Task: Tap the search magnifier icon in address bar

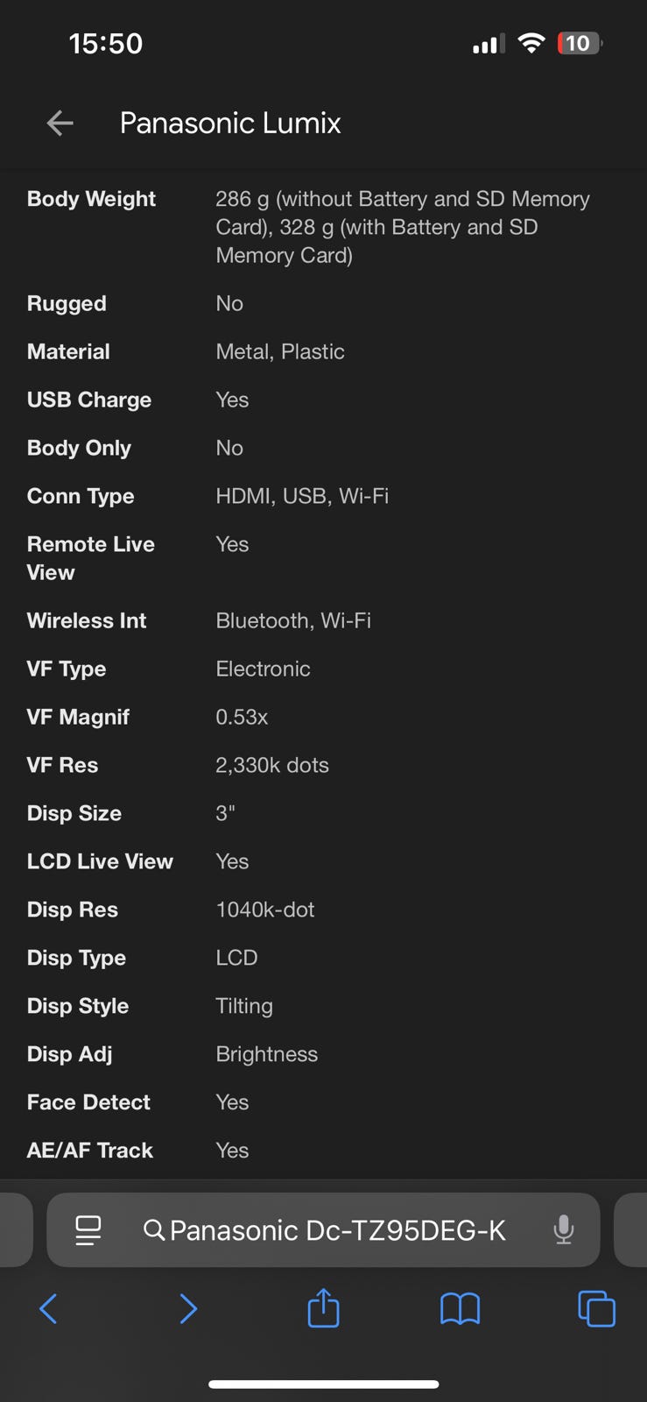Action: click(154, 1230)
